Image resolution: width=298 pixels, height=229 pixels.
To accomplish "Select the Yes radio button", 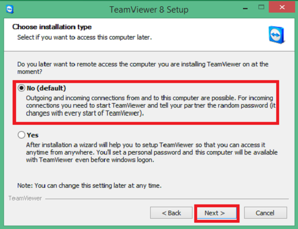I will pos(21,135).
